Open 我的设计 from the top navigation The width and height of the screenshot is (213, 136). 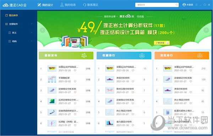click(x=45, y=5)
